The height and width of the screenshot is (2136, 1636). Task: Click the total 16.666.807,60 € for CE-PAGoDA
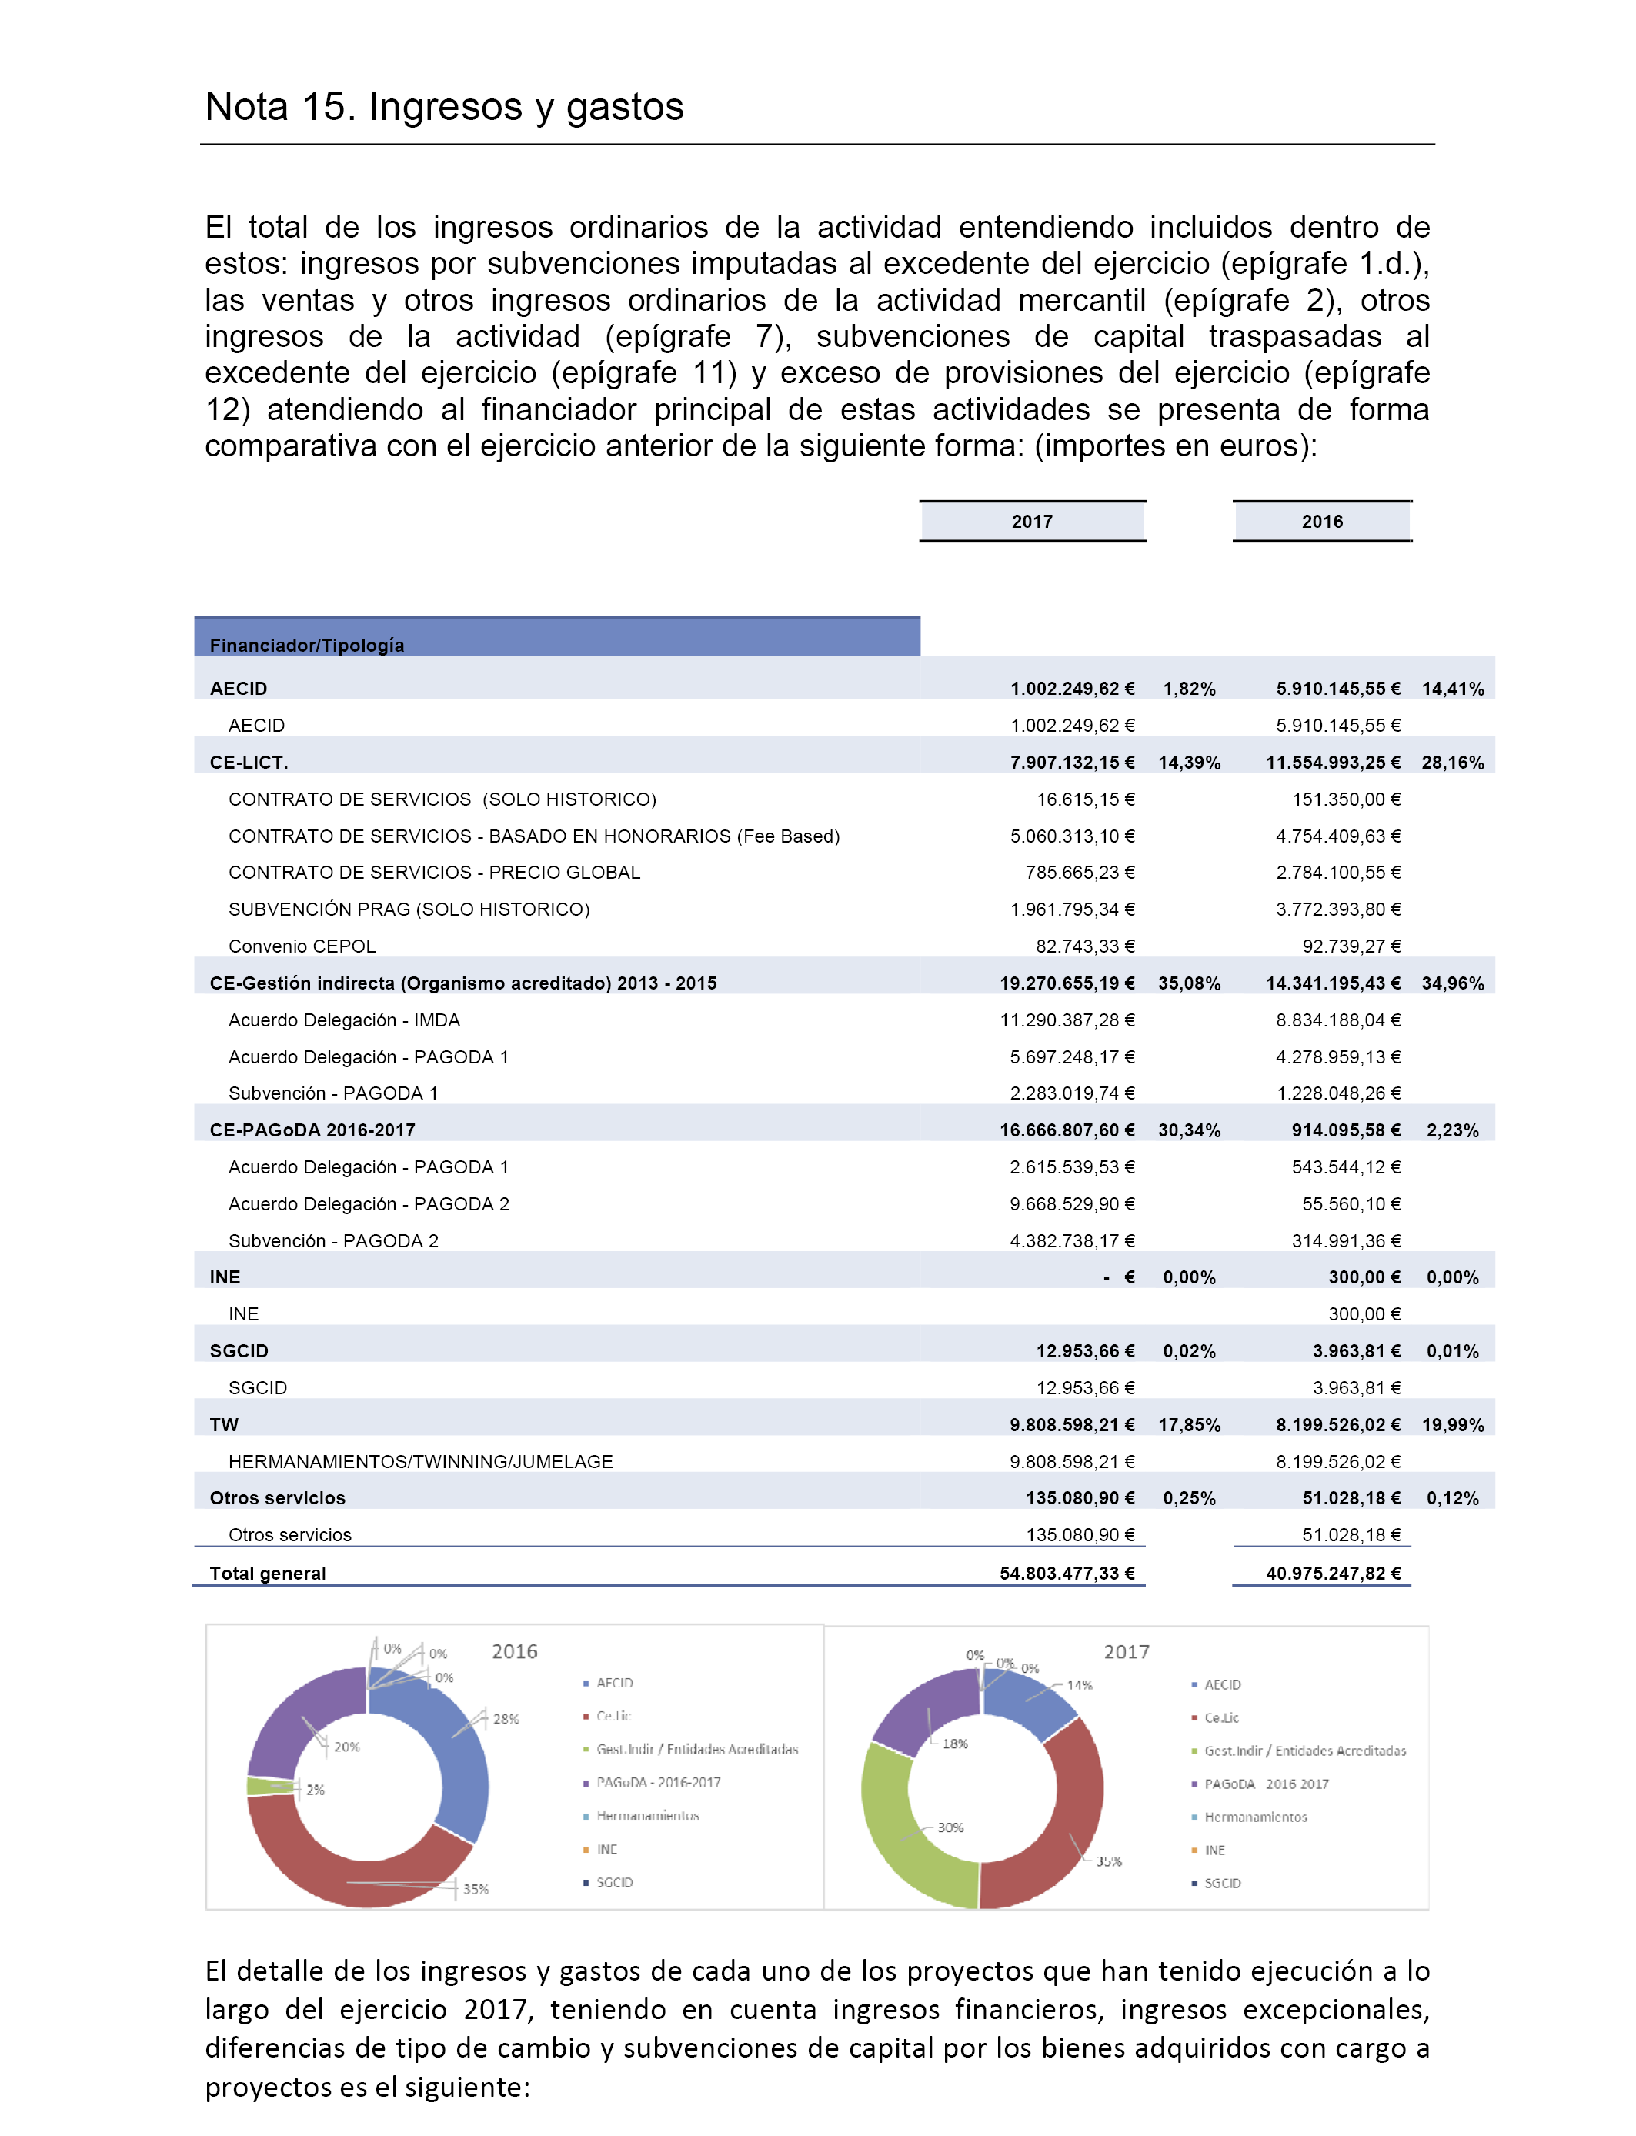click(1067, 1130)
